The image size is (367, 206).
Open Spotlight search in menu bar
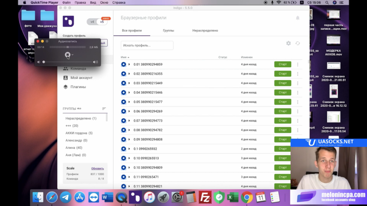pyautogui.click(x=327, y=3)
